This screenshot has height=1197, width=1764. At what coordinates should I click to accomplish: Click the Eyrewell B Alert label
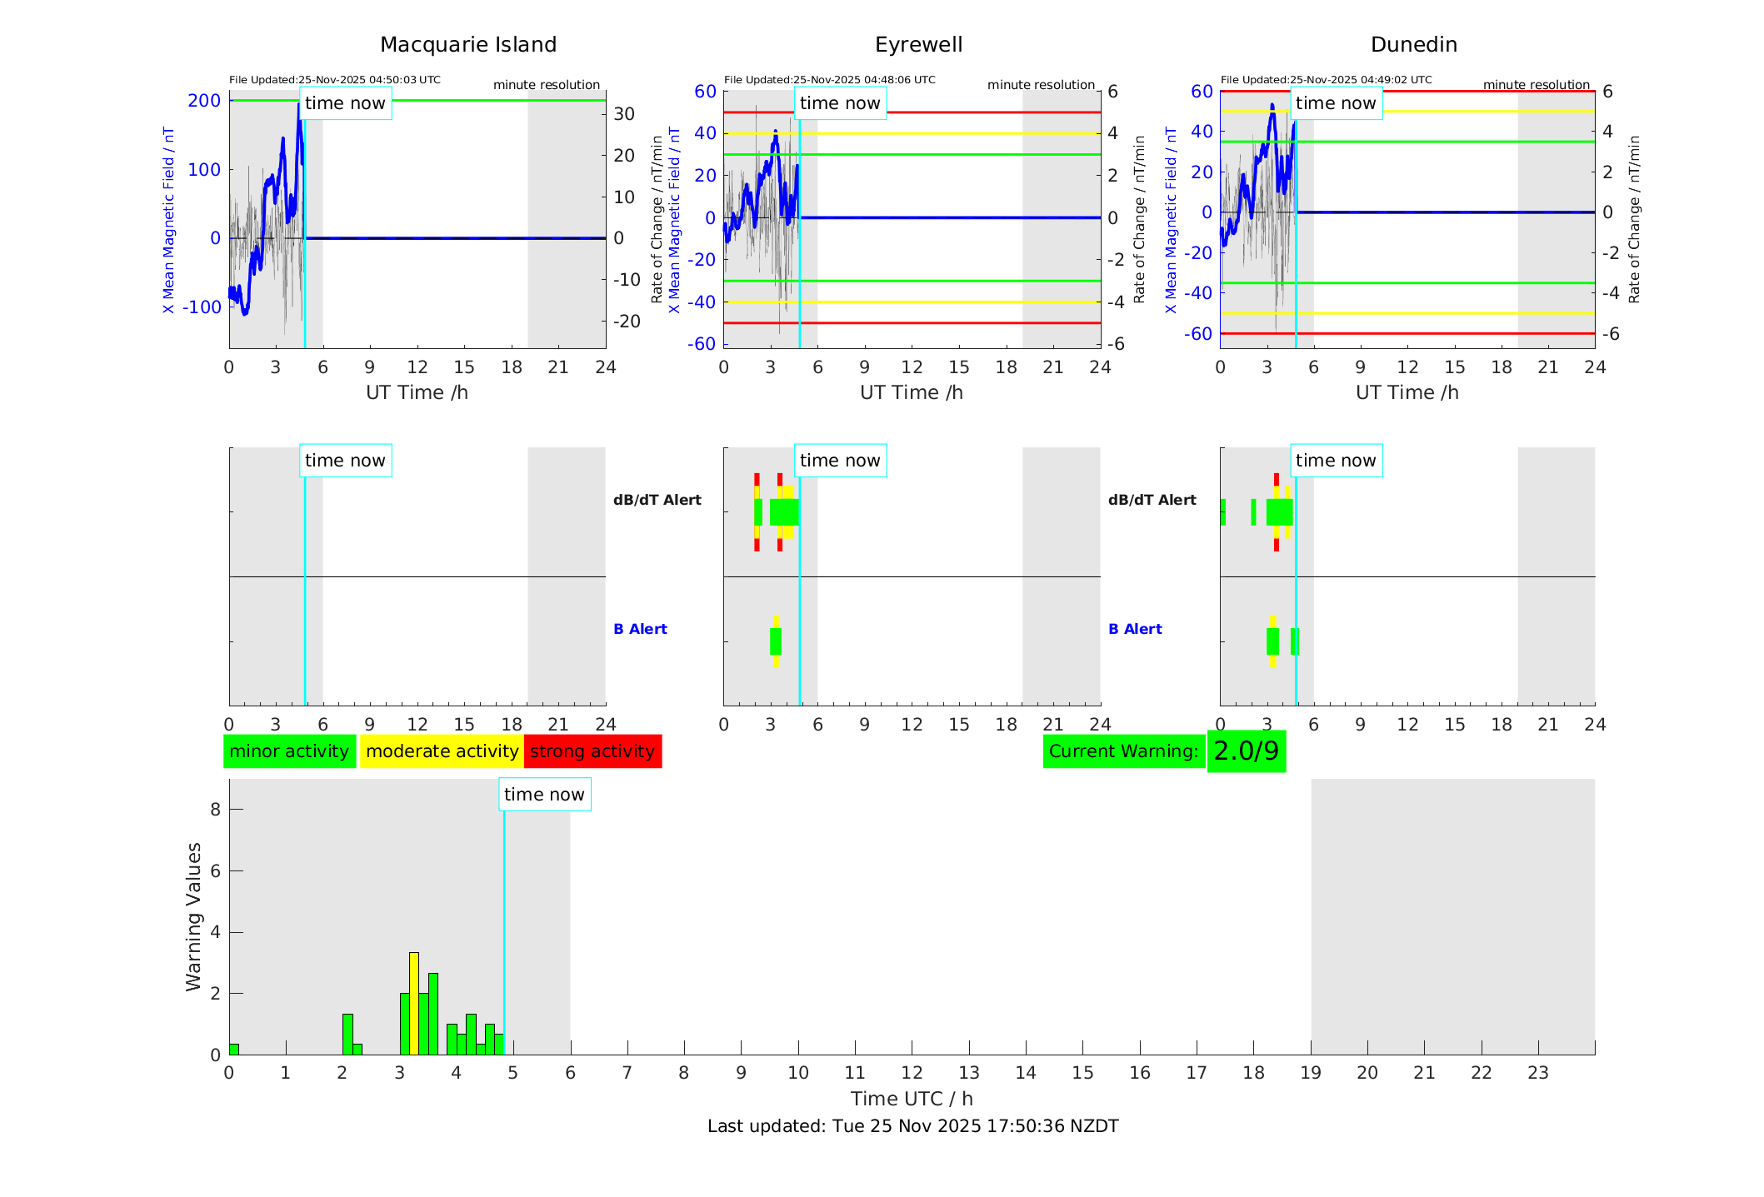click(640, 629)
